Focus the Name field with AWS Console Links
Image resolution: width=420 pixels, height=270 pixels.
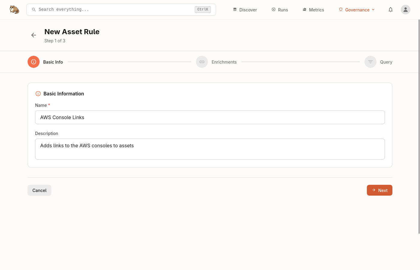210,117
